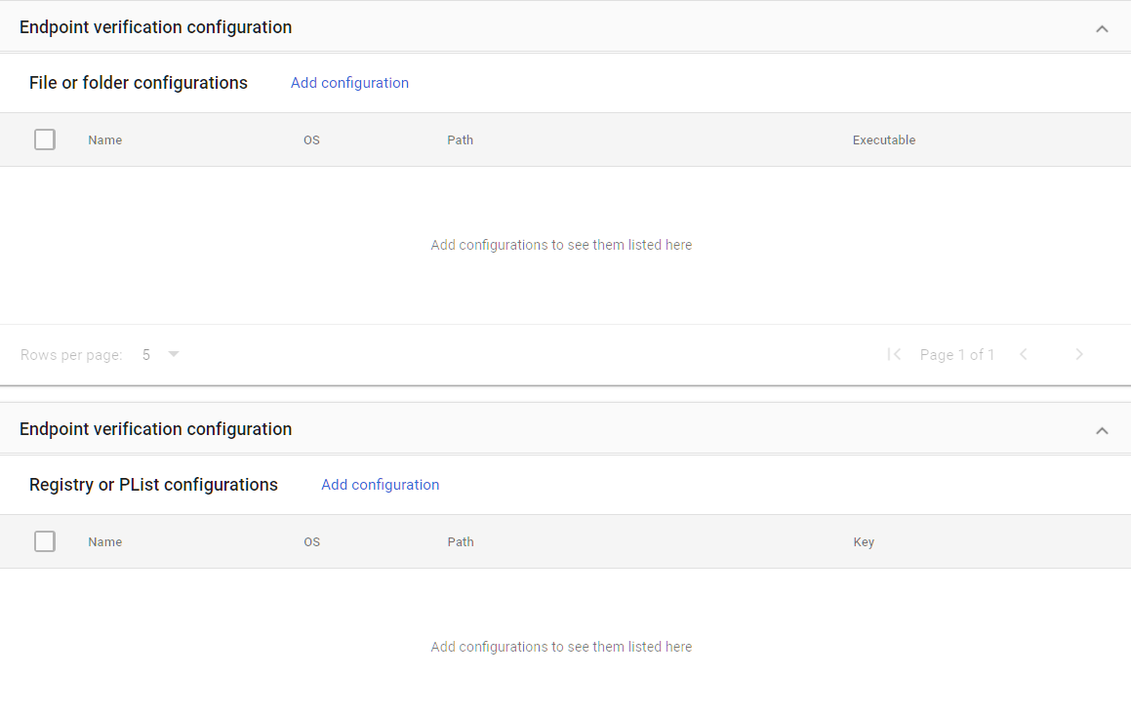Viewport: 1131px width, 715px height.
Task: Click the Path column header in file table
Action: point(460,139)
